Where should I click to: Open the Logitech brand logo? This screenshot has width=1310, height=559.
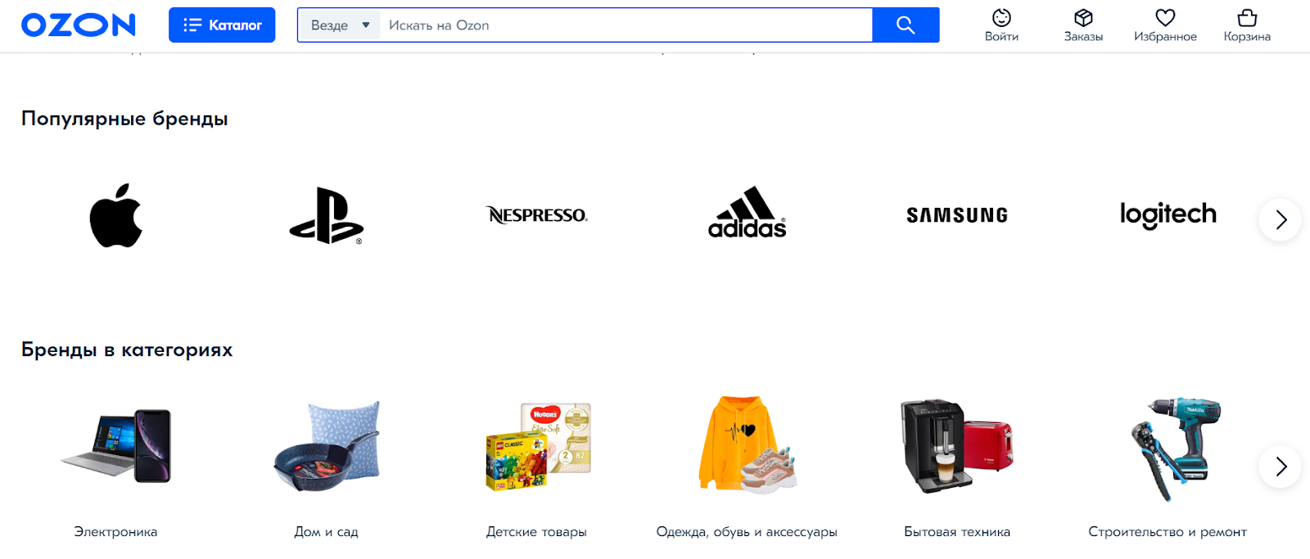tap(1168, 215)
